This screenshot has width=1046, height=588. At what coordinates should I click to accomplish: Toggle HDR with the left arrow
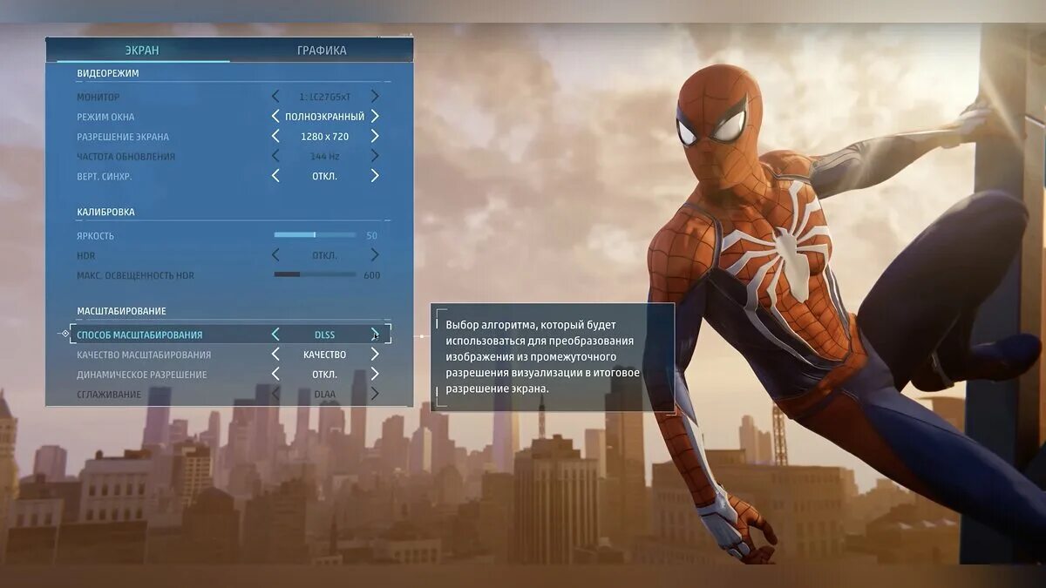pos(275,255)
